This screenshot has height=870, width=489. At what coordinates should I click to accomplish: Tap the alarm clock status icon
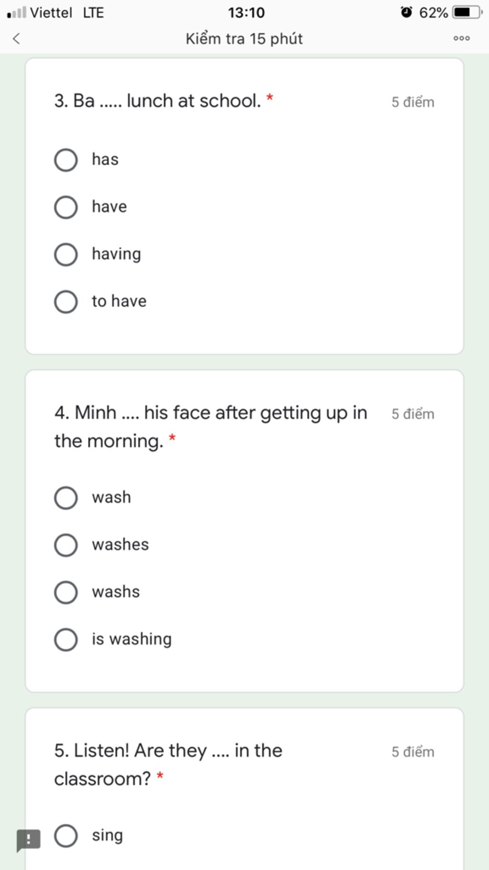pyautogui.click(x=406, y=12)
